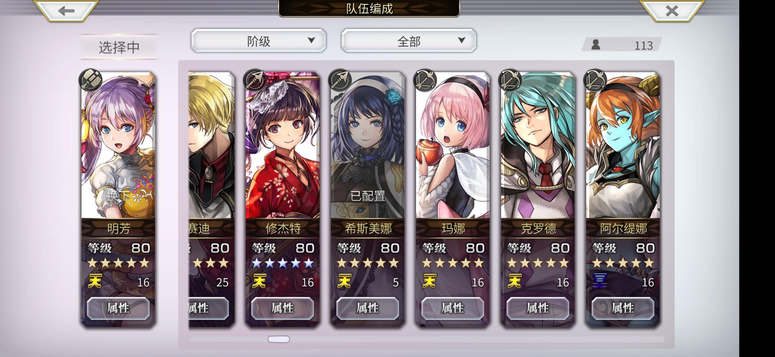This screenshot has height=357, width=775.
Task: Open the 阶级 sort dropdown
Action: [258, 41]
